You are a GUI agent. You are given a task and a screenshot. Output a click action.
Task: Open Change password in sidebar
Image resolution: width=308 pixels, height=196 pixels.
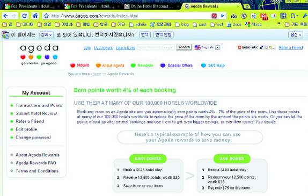pos(33,137)
